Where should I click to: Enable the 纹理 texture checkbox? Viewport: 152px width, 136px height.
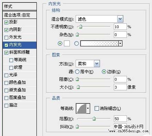click(11, 68)
